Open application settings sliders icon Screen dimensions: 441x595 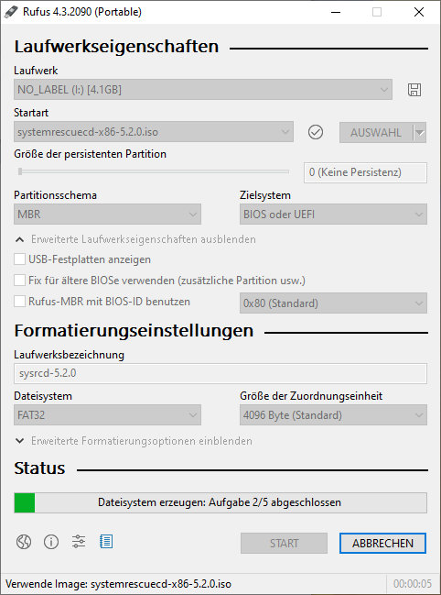coord(79,542)
